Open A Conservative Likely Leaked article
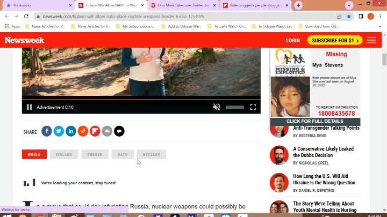The image size is (387, 217). [324, 152]
